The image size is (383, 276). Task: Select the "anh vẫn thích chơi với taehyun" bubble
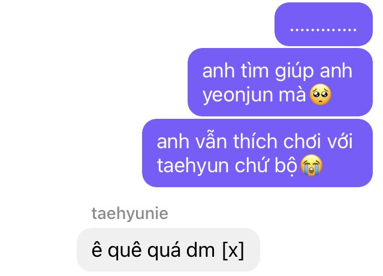click(x=257, y=153)
